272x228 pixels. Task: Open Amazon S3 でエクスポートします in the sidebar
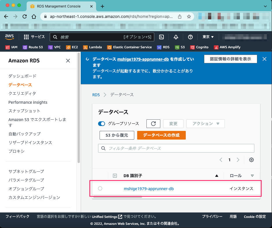(37, 122)
